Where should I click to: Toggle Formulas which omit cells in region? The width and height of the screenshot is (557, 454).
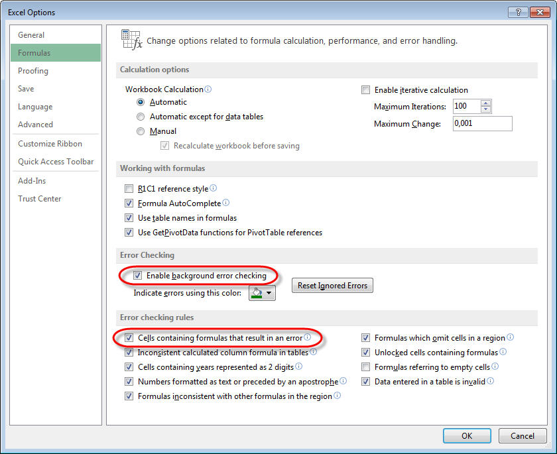click(x=365, y=338)
